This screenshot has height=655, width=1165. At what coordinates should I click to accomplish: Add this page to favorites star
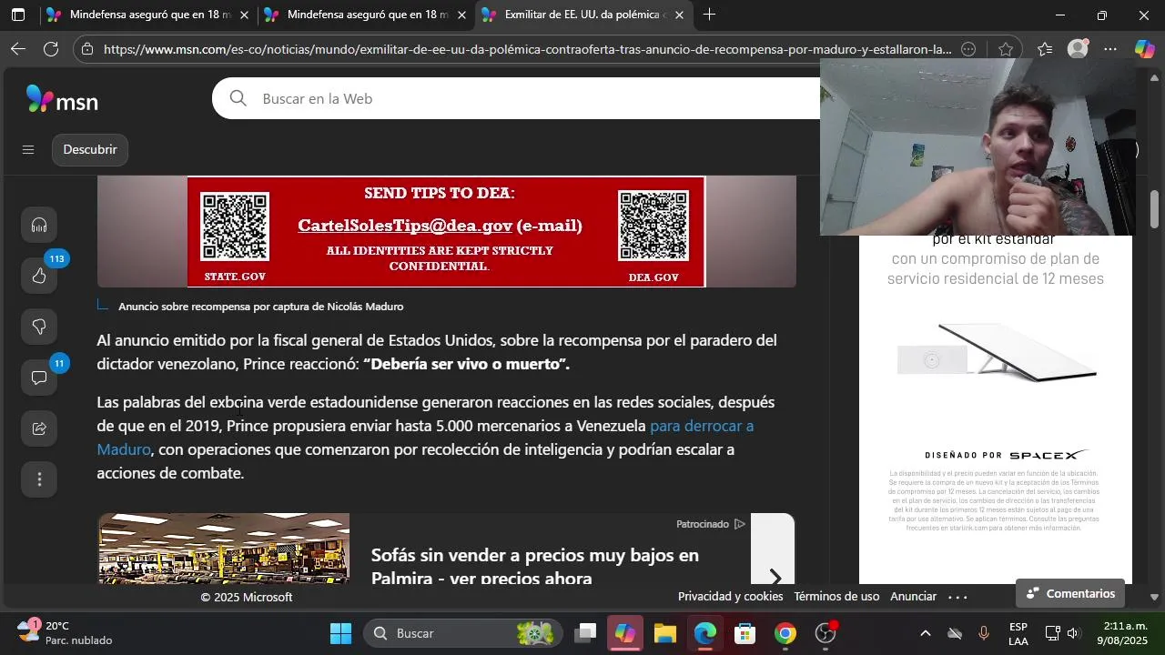pyautogui.click(x=1005, y=49)
